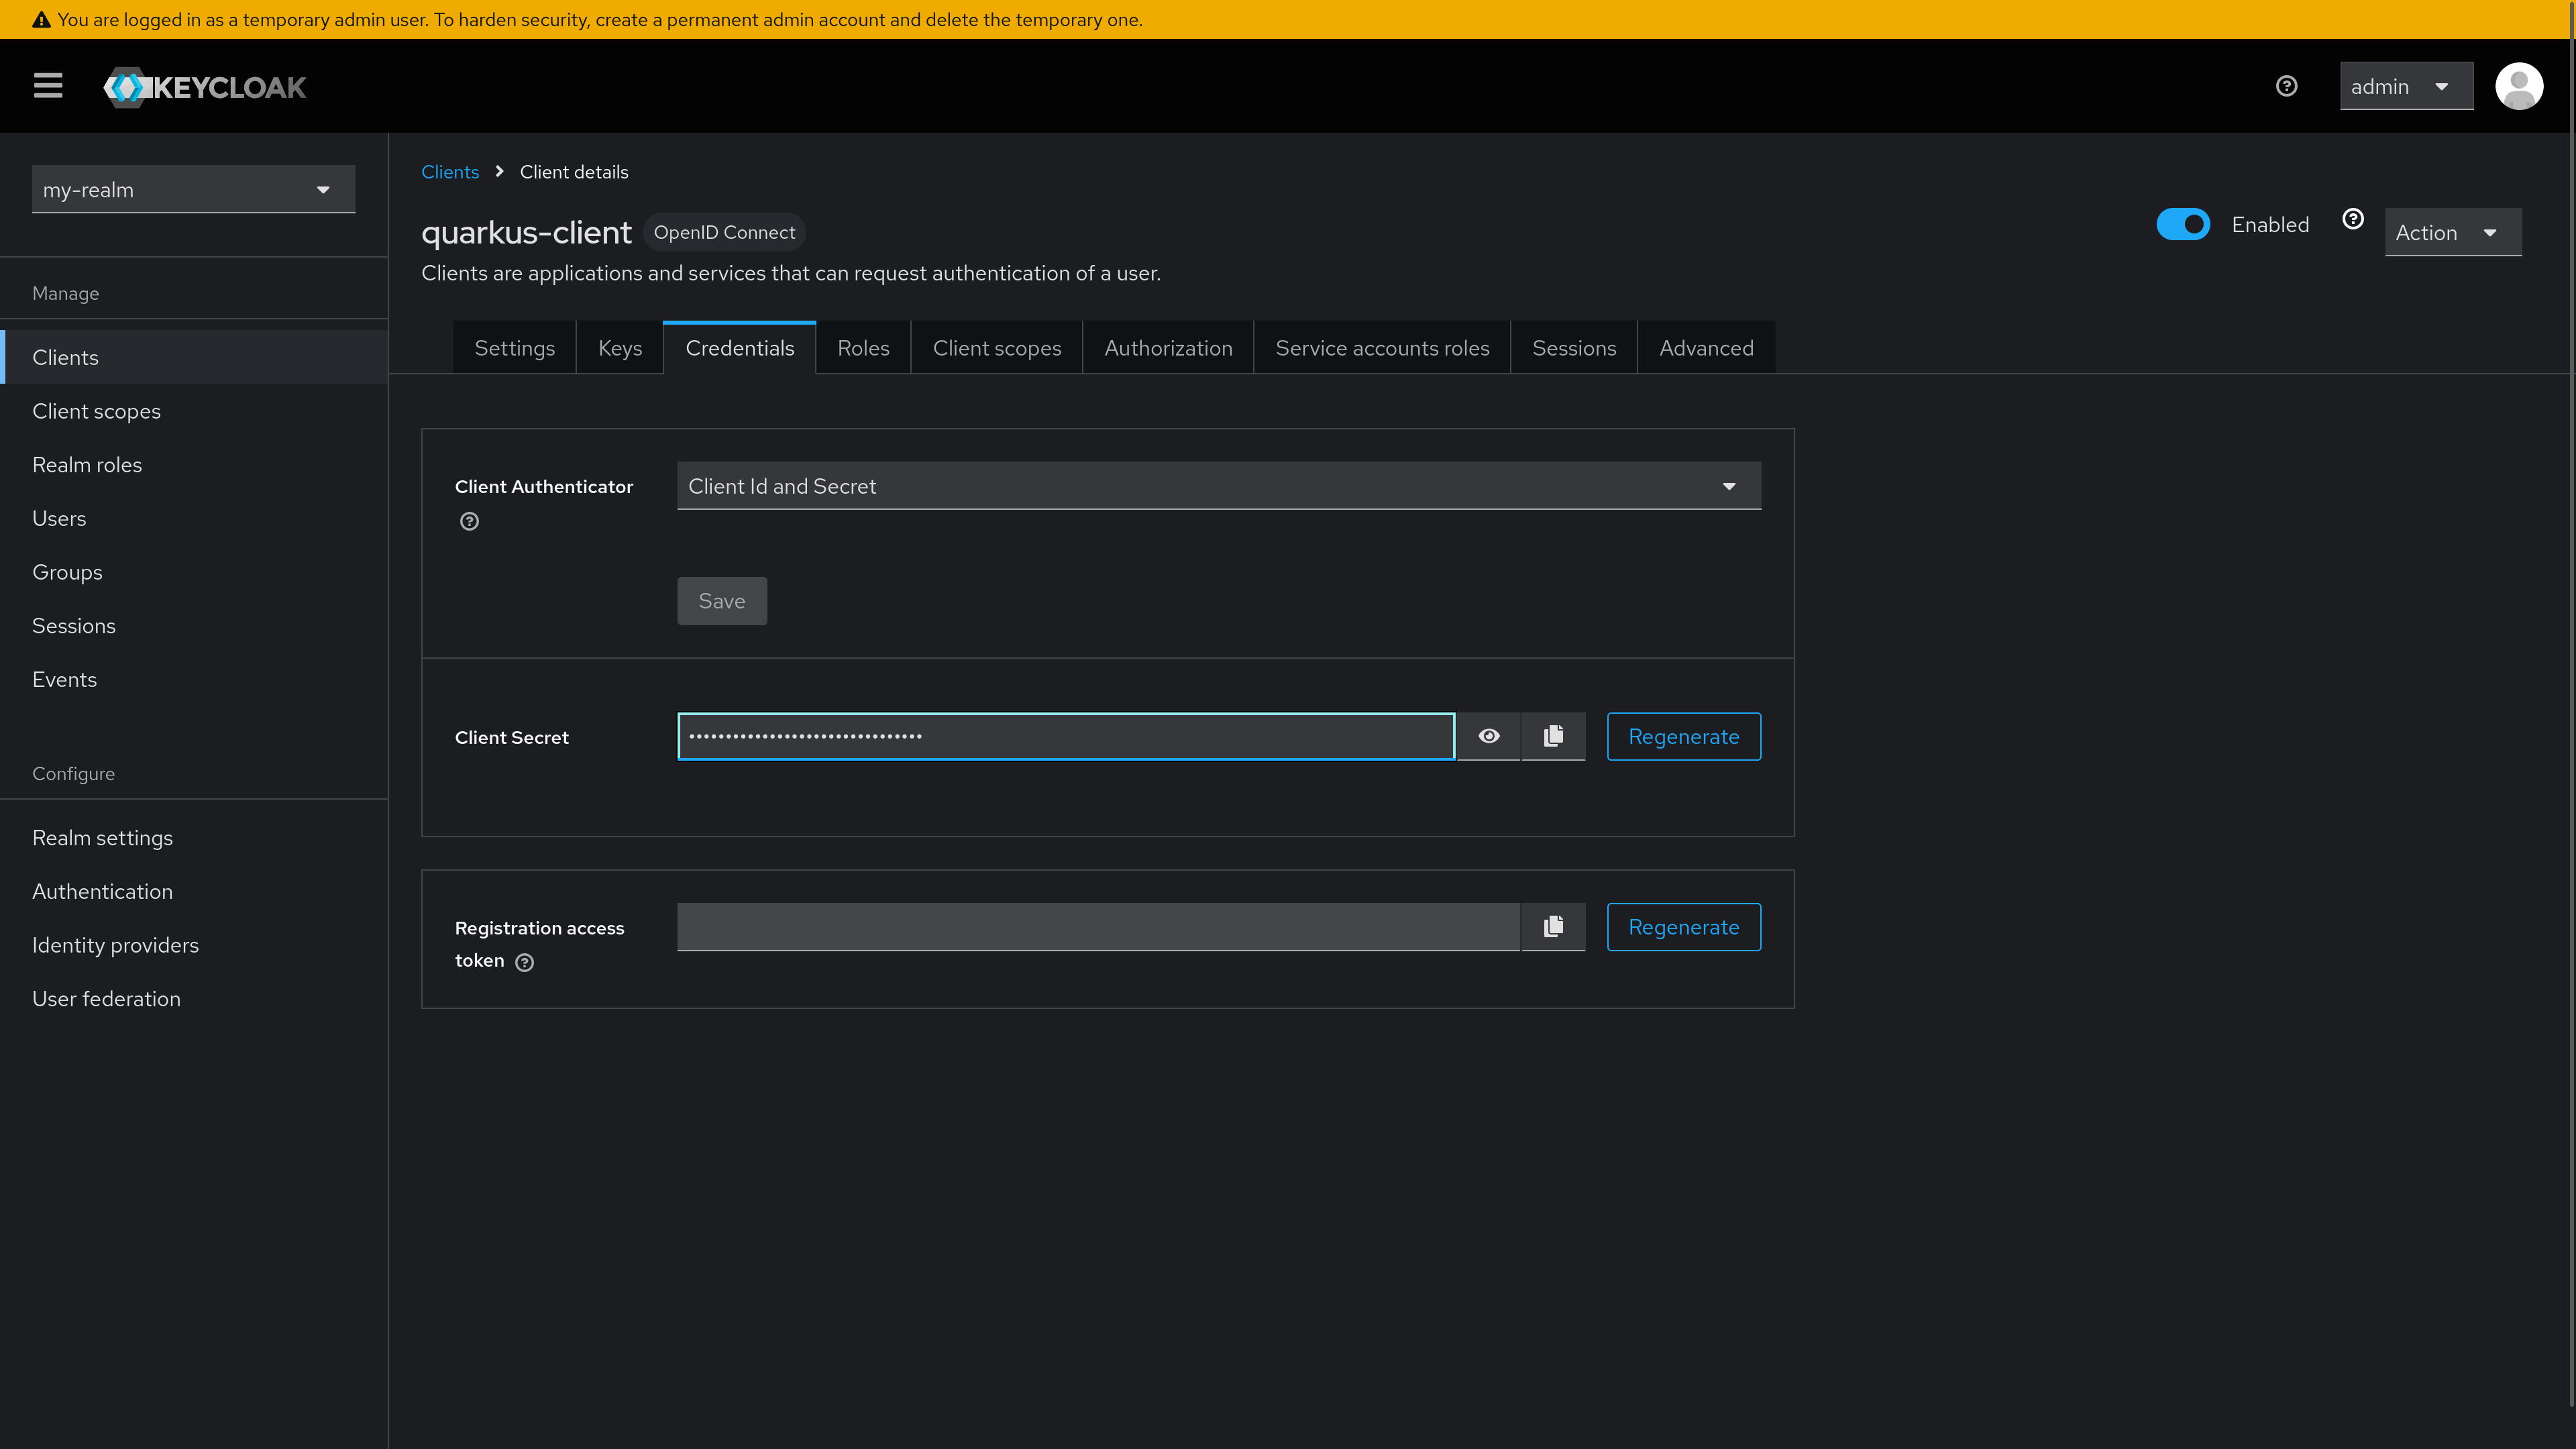Click the Save button
The image size is (2576, 1449).
(x=722, y=601)
